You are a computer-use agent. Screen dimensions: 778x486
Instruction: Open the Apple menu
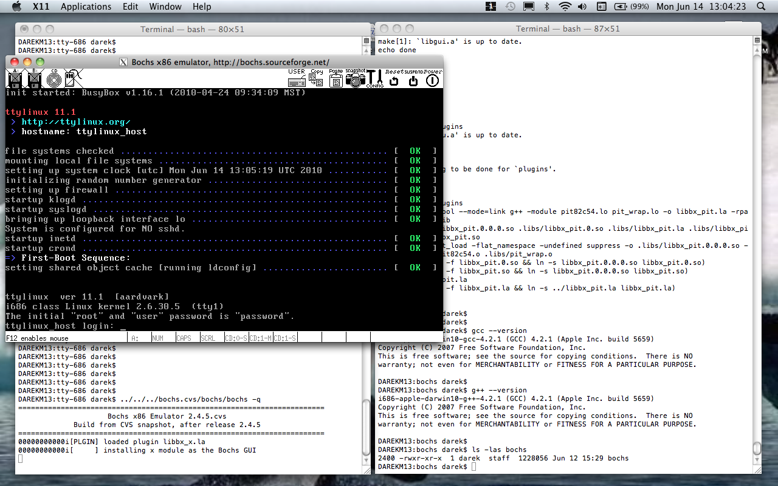tap(16, 7)
